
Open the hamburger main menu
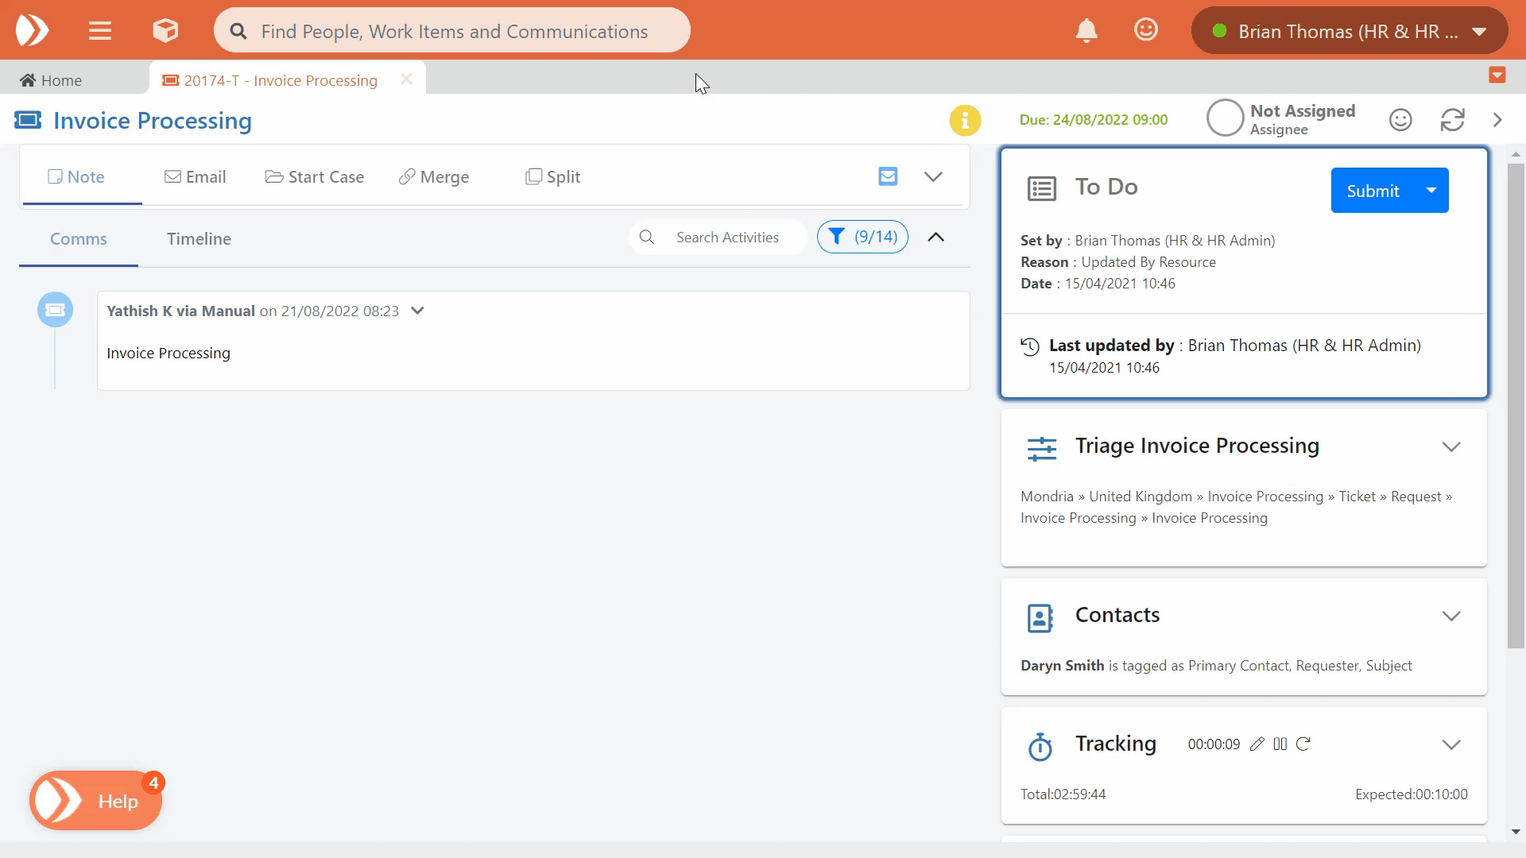click(x=99, y=31)
